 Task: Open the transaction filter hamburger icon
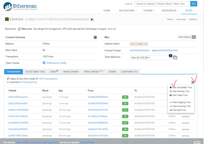click(x=193, y=82)
